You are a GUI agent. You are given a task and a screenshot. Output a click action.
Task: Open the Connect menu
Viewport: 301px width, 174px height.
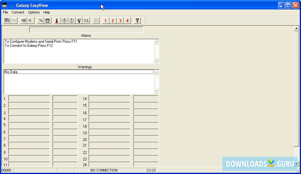(x=18, y=12)
